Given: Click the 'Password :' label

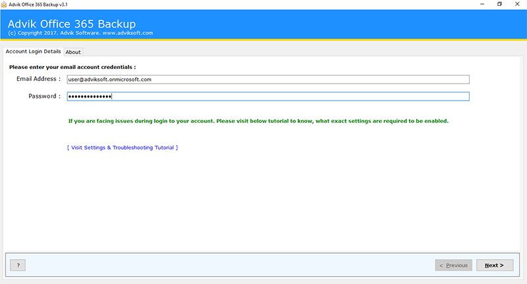Looking at the screenshot, I should (44, 96).
